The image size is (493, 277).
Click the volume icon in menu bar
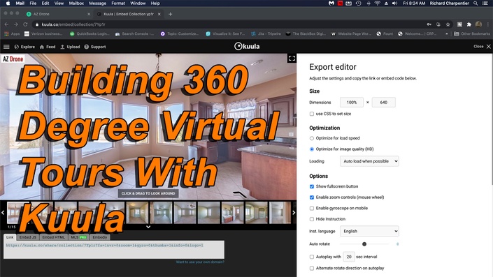coord(395,3)
